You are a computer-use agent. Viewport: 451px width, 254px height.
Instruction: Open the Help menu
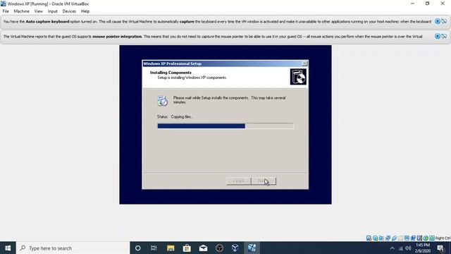pos(85,11)
